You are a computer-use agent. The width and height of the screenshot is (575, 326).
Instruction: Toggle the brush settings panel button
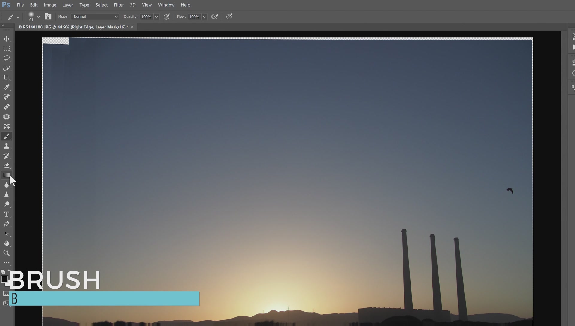click(48, 17)
